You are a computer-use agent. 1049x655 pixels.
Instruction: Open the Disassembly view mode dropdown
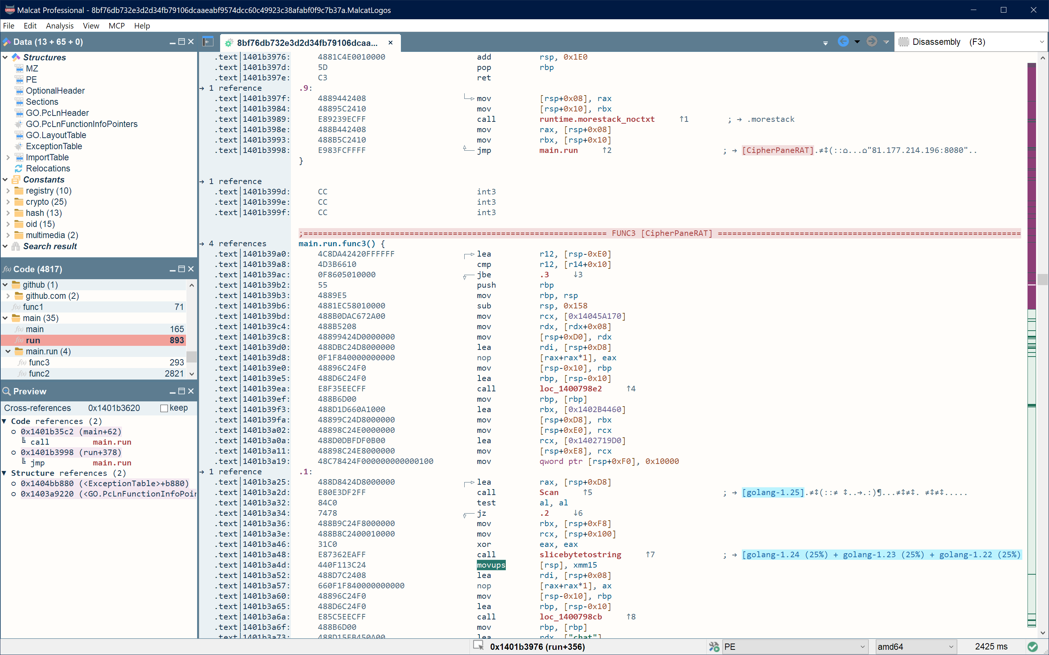pos(971,42)
